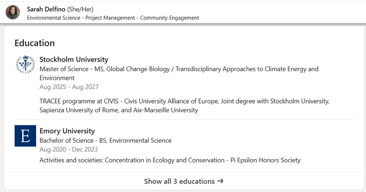Viewport: 366px width, 192px height.
Task: Click the arrow beside Show all 3 educations
Action: [221, 181]
